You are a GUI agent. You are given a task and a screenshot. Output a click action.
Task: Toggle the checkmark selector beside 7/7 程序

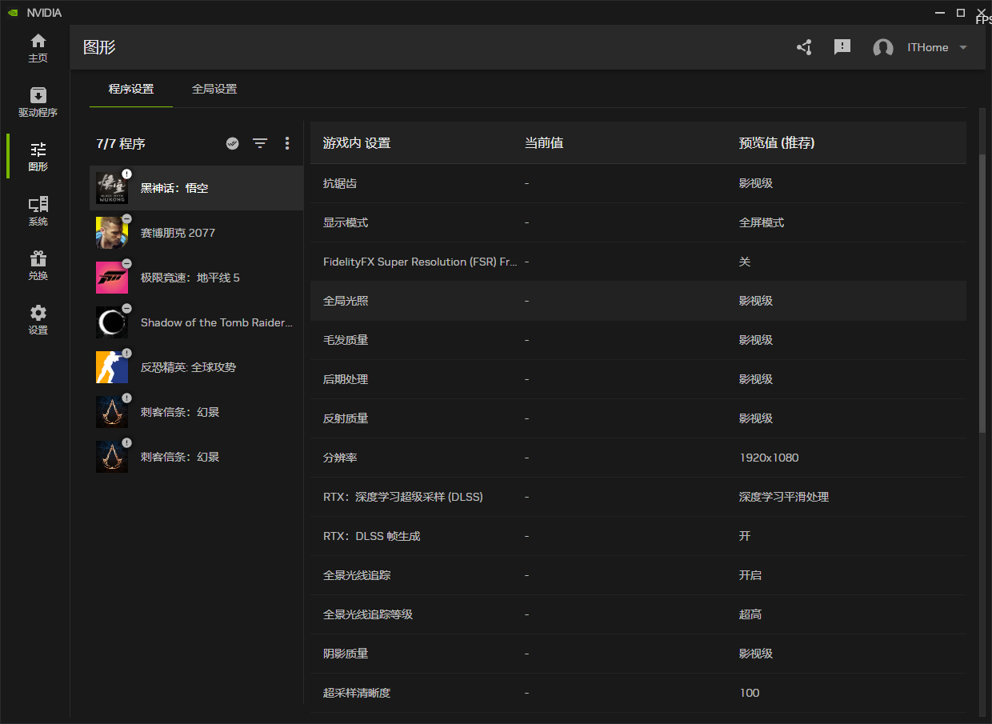[232, 143]
